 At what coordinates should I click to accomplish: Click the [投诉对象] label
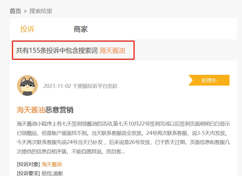[28, 164]
